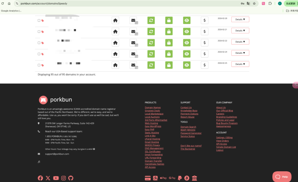Open the Help chat button

coord(282,177)
